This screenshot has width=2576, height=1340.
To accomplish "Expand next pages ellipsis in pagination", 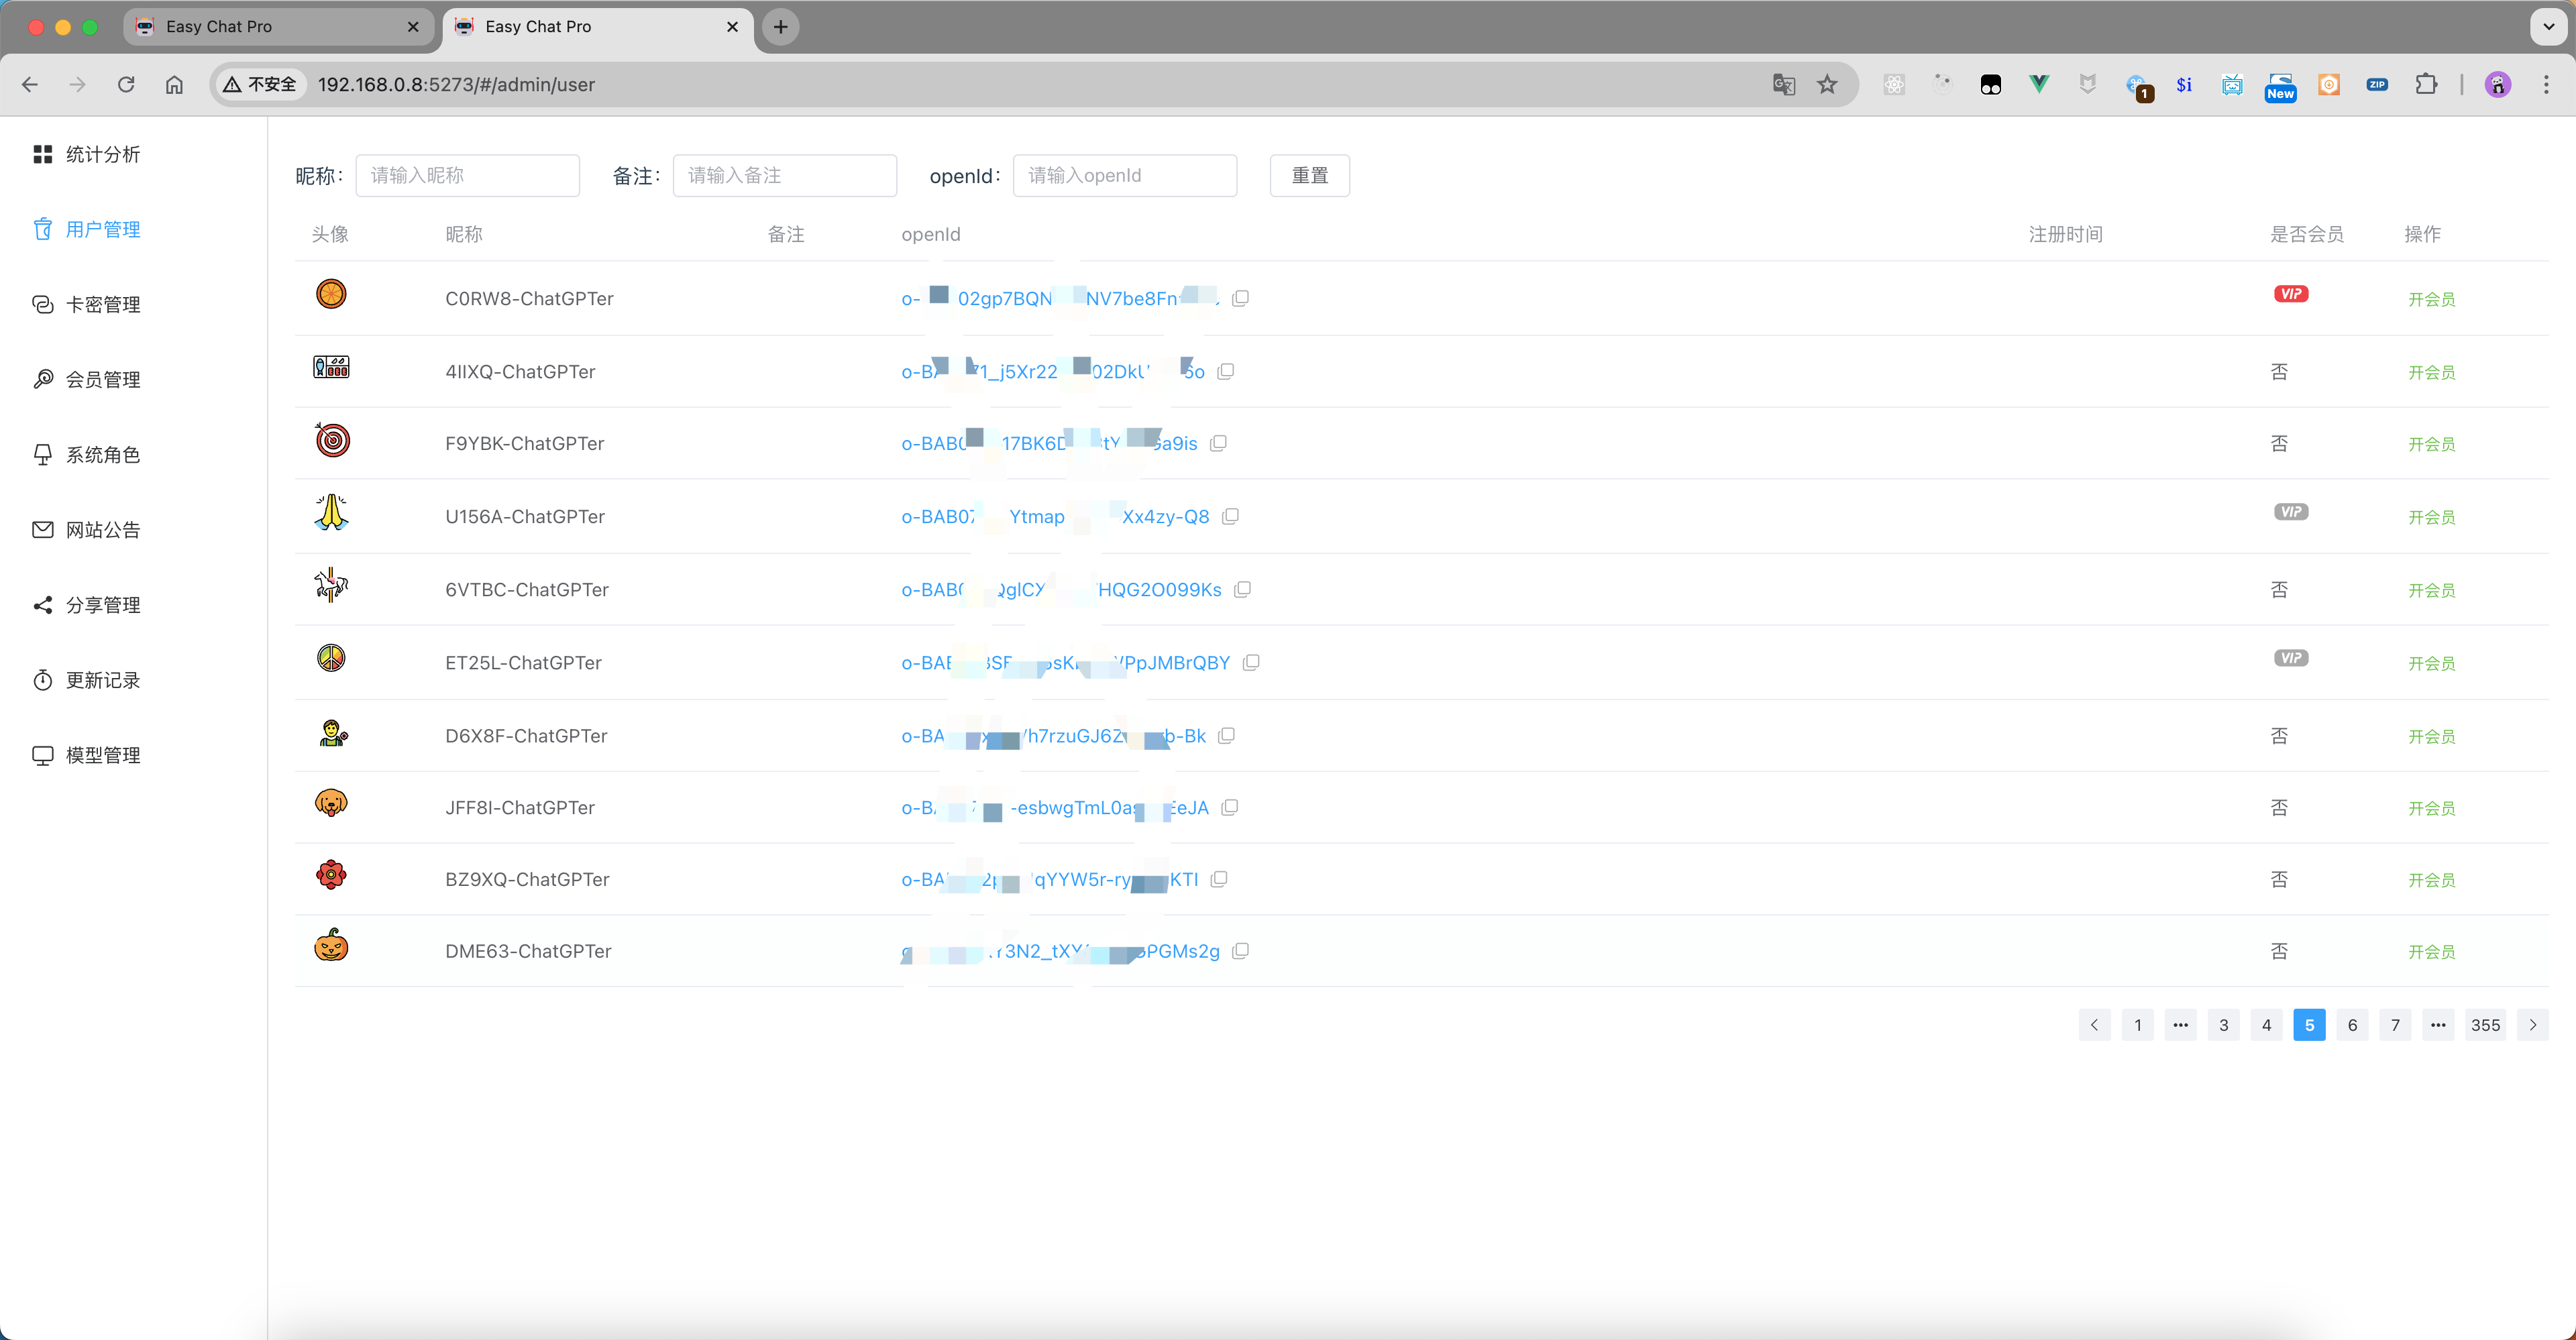I will tap(2438, 1025).
